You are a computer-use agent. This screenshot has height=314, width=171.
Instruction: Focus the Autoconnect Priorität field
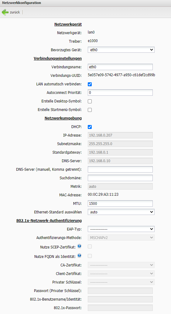[120, 92]
